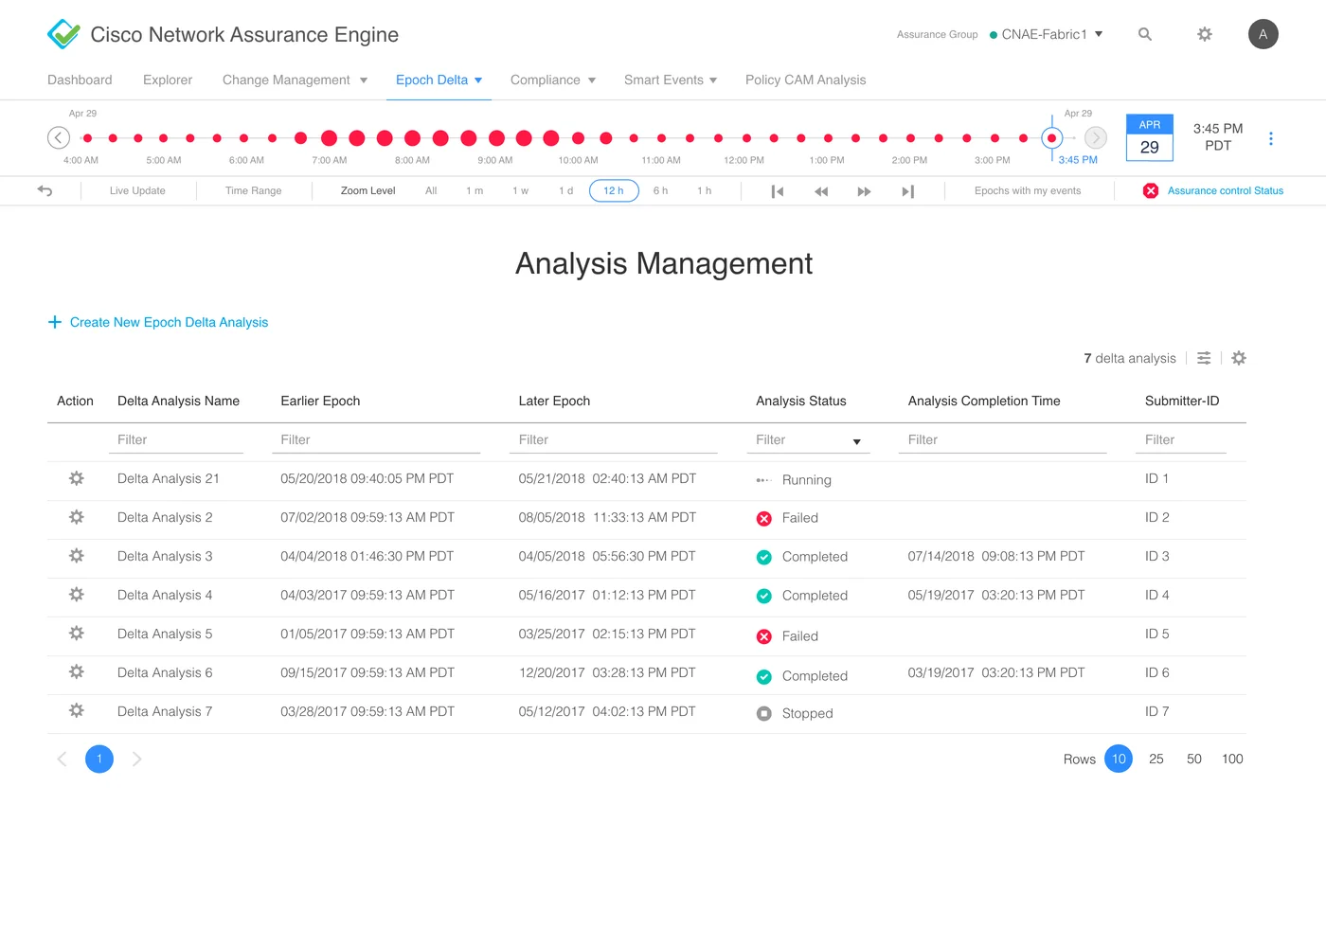Image resolution: width=1326 pixels, height=947 pixels.
Task: Set zoom level to 1 w
Action: (x=521, y=190)
